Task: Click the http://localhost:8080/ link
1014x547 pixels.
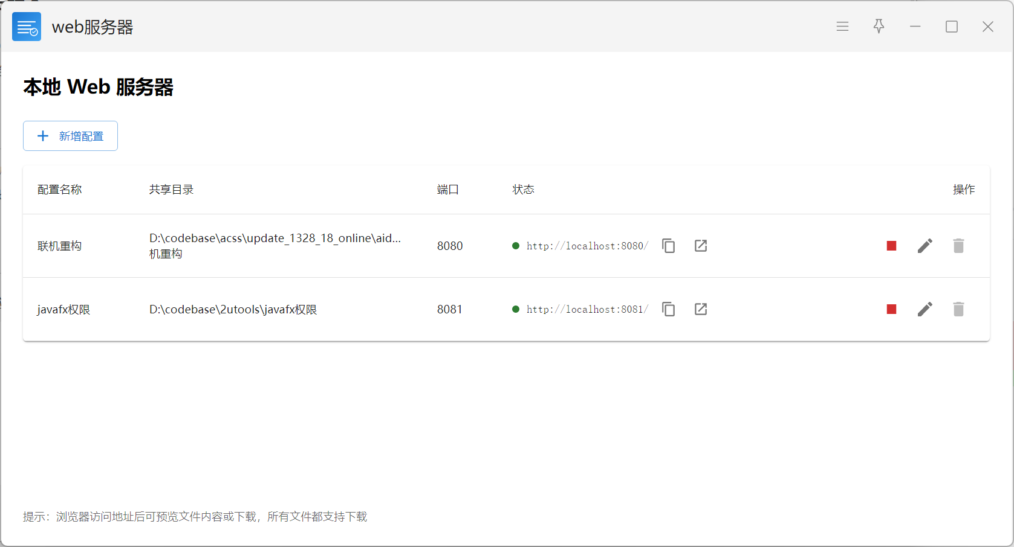Action: pyautogui.click(x=587, y=246)
